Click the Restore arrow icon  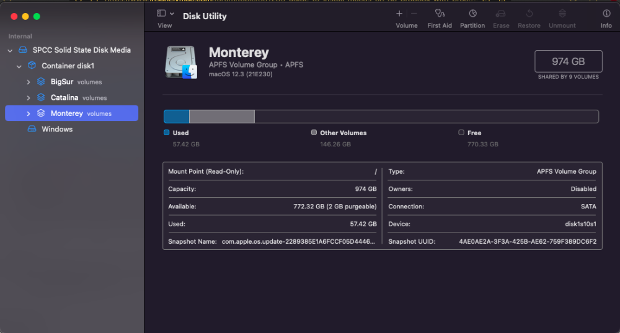(x=529, y=14)
